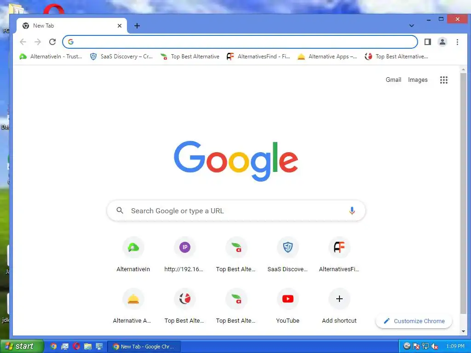Open the profile avatar menu
The height and width of the screenshot is (353, 471).
tap(442, 42)
